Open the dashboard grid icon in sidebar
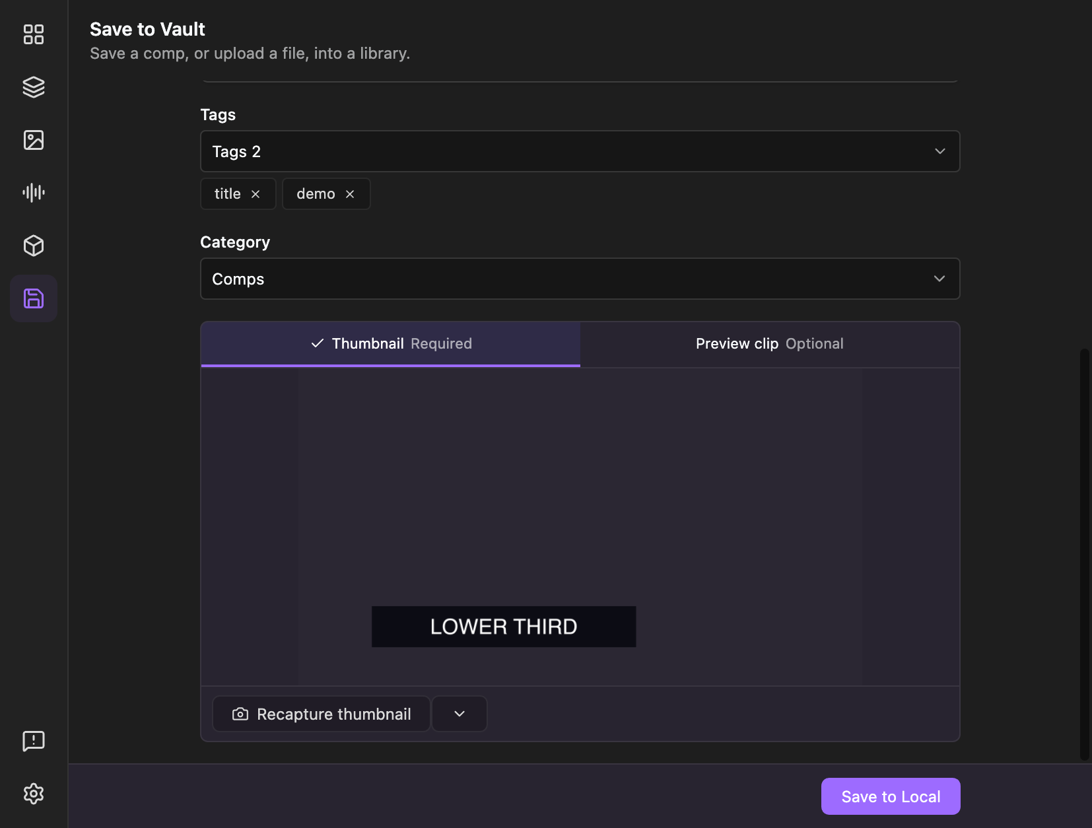The image size is (1092, 828). coord(34,34)
